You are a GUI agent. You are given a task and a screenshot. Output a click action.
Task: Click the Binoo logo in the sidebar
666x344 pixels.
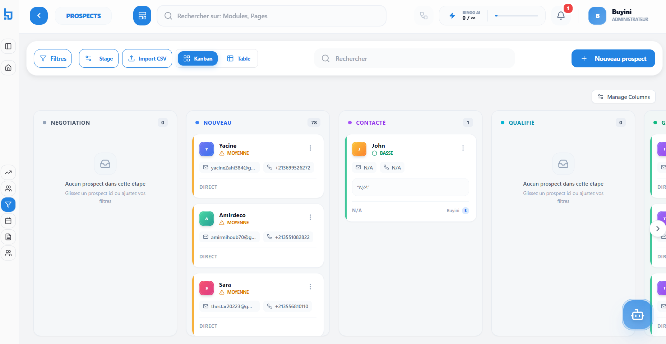click(x=8, y=14)
